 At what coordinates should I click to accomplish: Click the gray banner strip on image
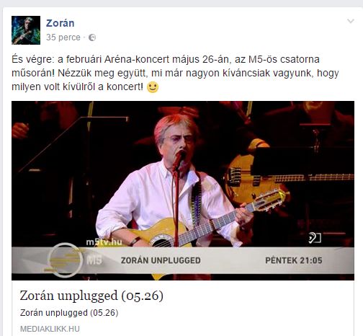click(183, 260)
